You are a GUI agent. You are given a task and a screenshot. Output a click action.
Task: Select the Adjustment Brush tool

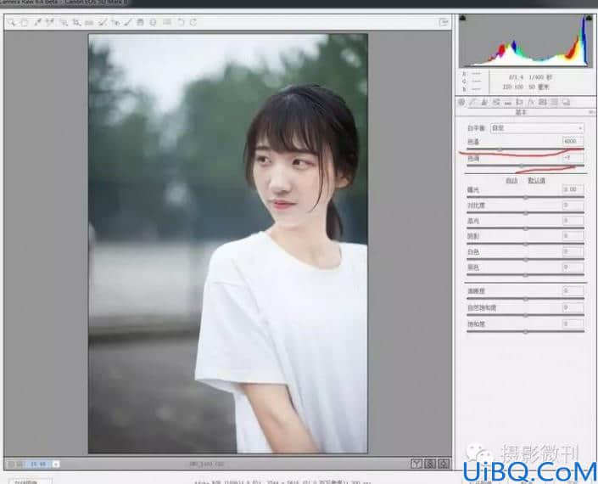128,23
